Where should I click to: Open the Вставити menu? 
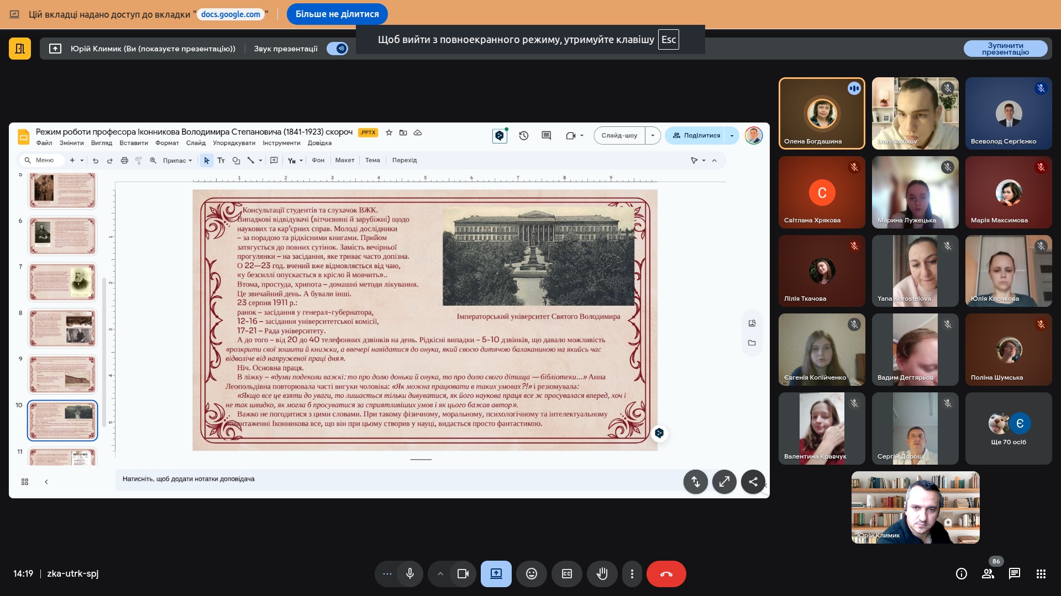133,143
